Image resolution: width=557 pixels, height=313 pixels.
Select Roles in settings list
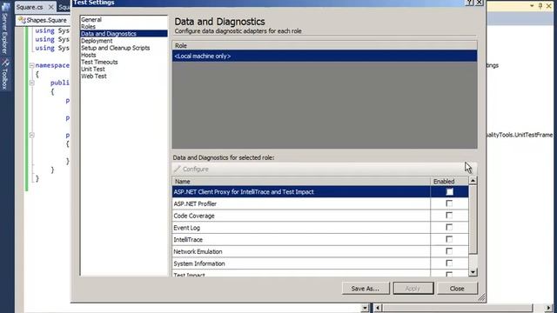point(88,27)
